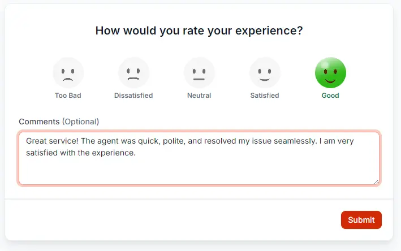Place cursor on the word 'seamlessly' in the comment

295,141
